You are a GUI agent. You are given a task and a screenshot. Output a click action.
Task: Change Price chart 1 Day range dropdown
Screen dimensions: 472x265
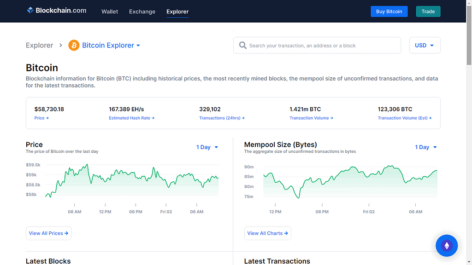[x=207, y=147]
